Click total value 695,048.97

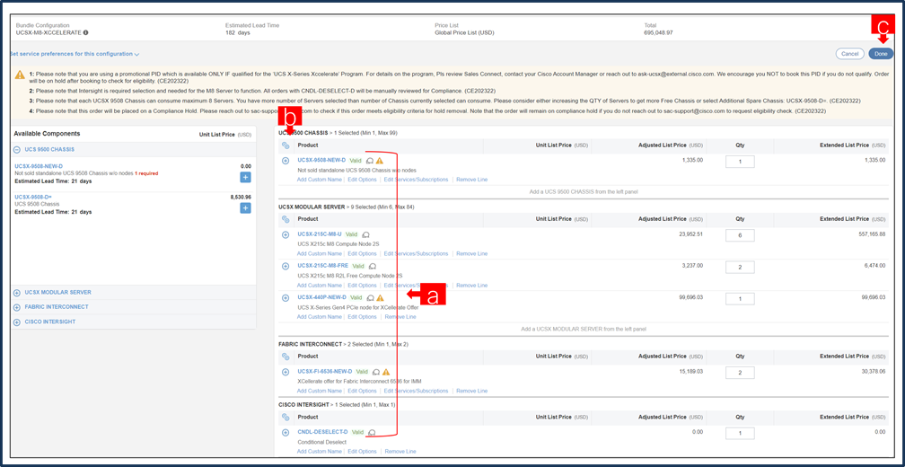click(658, 33)
